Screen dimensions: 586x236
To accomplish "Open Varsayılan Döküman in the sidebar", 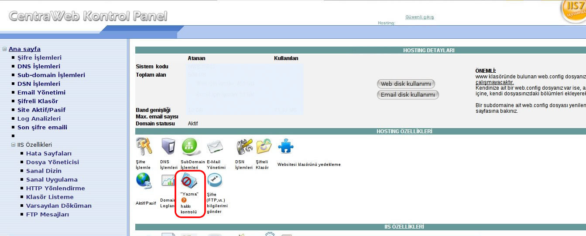I will coord(59,206).
